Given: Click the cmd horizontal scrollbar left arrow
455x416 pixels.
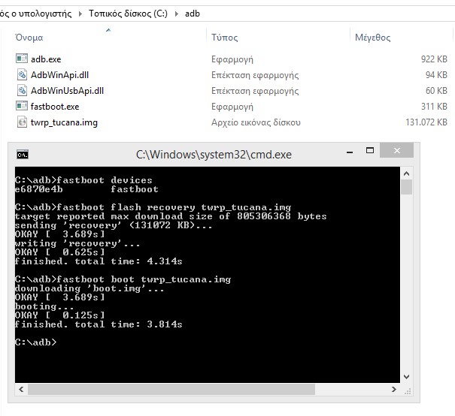Looking at the screenshot, I should pos(21,390).
